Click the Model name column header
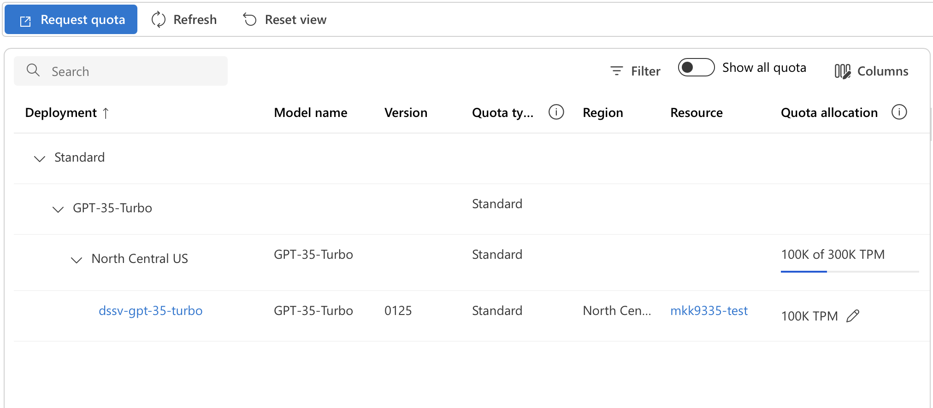Screen dimensions: 933x408 [x=310, y=113]
